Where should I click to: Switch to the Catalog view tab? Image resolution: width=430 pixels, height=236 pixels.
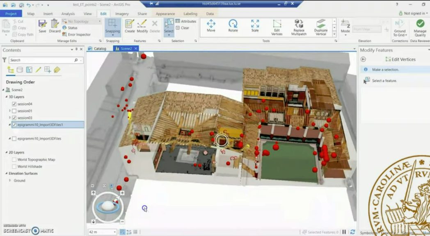[97, 48]
